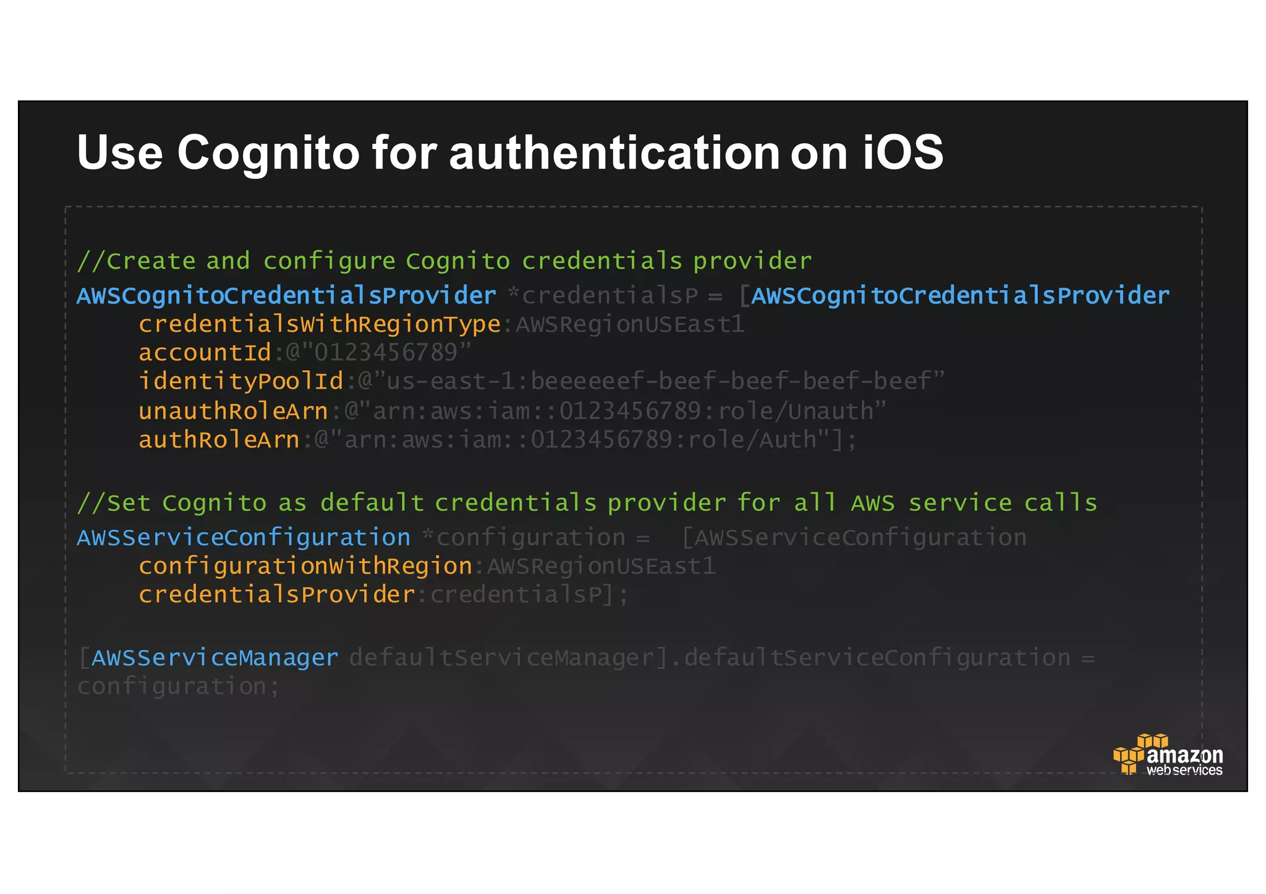Viewport: 1266px width, 894px height.
Task: Click 'defaultServiceManager].defaultServiceConfiguration =' text
Action: point(722,658)
